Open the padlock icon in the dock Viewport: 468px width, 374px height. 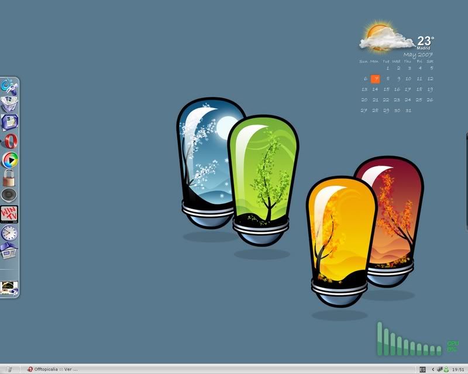coord(9,177)
